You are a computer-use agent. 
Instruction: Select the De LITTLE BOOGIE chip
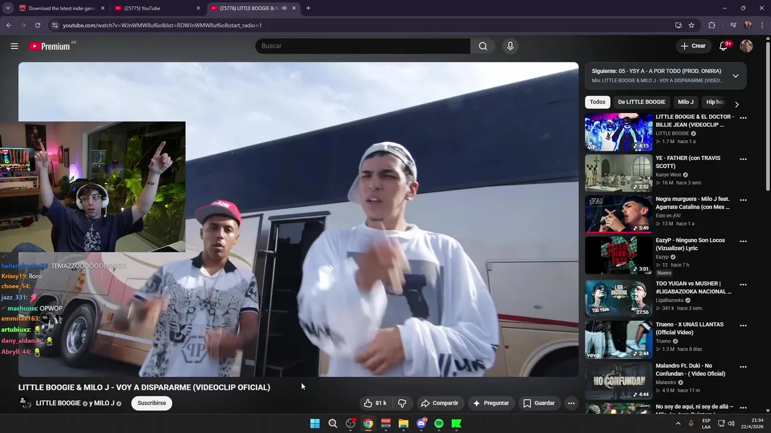coord(641,102)
